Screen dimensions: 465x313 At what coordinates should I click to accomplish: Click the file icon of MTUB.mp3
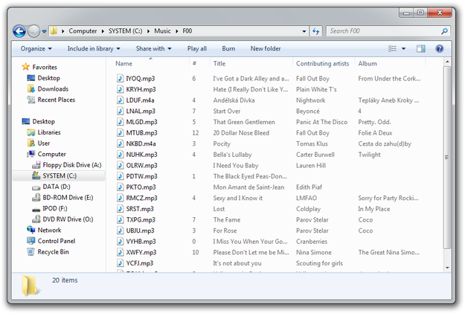(x=120, y=133)
